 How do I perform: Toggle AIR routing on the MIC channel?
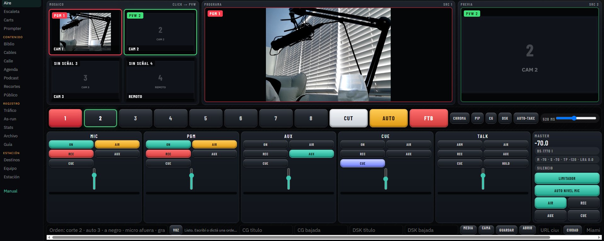(117, 144)
